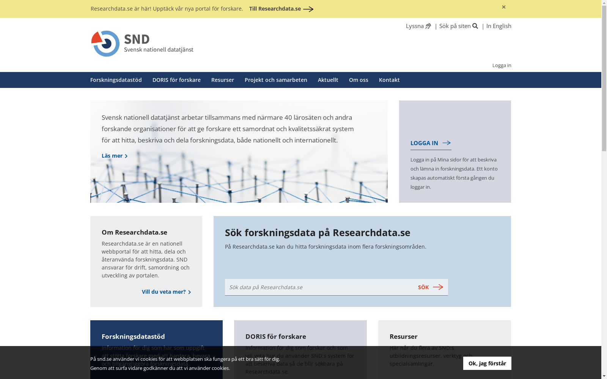
Task: Open the Resurser navigation item
Action: [222, 80]
